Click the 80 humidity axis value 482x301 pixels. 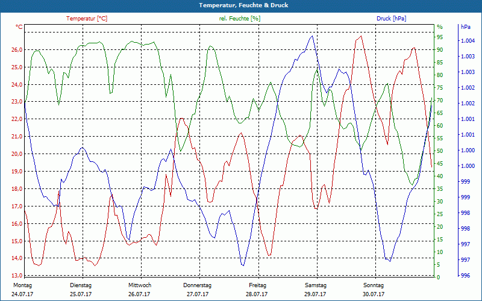click(x=440, y=75)
